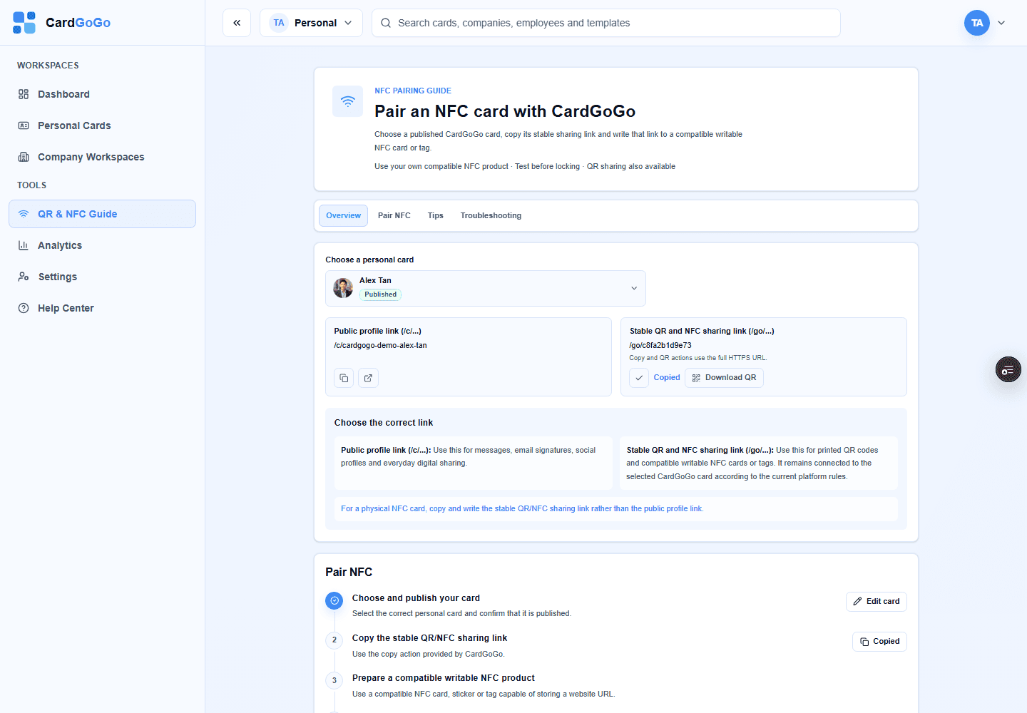This screenshot has width=1027, height=713.
Task: Click the /go/c8fa2b1d9e73 link text
Action: (x=660, y=346)
